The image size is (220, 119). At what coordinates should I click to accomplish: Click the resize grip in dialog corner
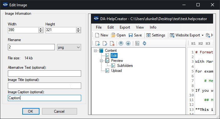[218, 117]
